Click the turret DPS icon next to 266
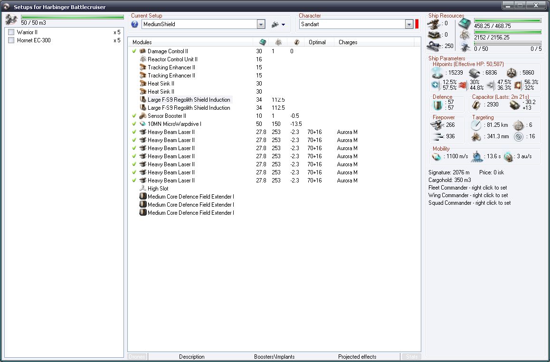This screenshot has height=362, width=550. pos(437,125)
